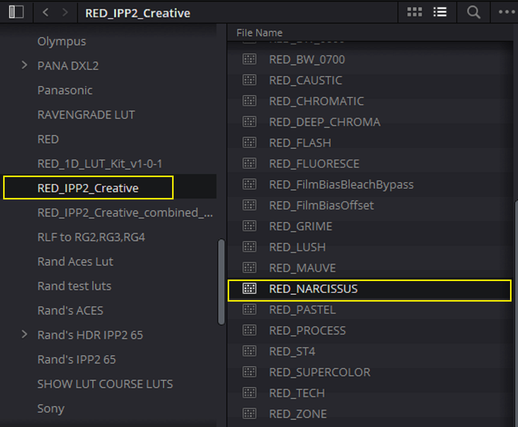Open SHOW LUT COURSE LUTS folder
This screenshot has height=427, width=518.
(105, 384)
